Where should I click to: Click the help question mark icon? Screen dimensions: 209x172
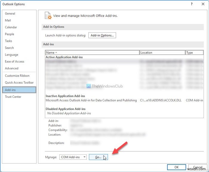[x=192, y=4]
